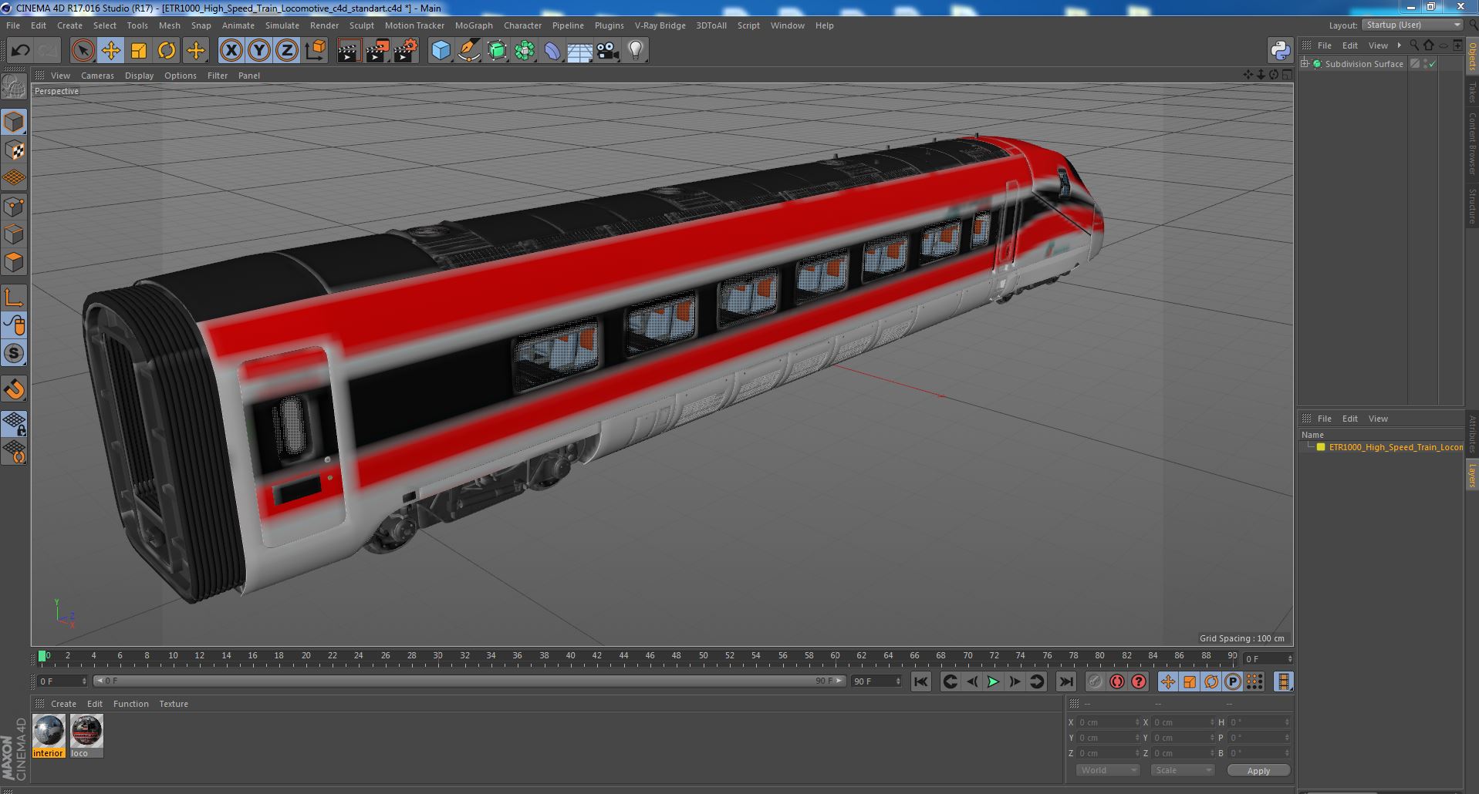
Task: Add the green Array modeling object
Action: pyautogui.click(x=525, y=51)
